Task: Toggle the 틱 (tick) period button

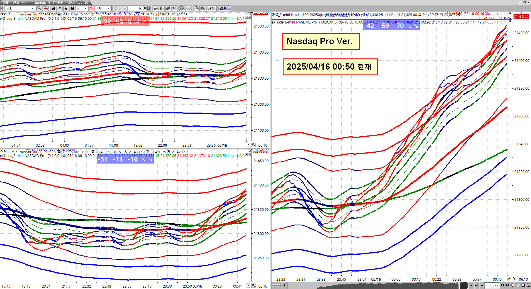Action: [x=92, y=8]
